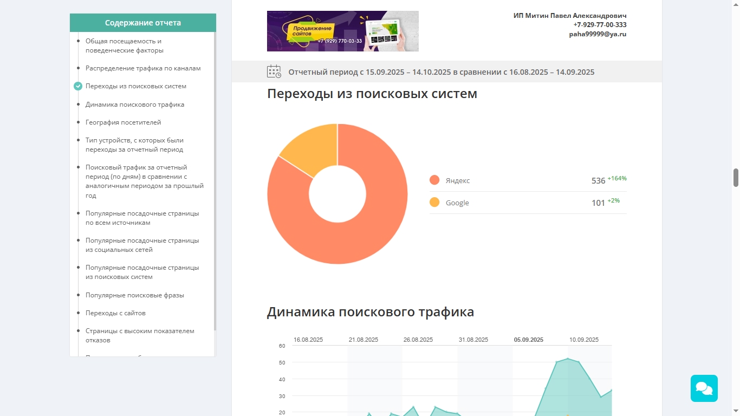The width and height of the screenshot is (740, 416).
Task: Go to Популярные посадочные страницы по всем источникам
Action: coord(142,218)
